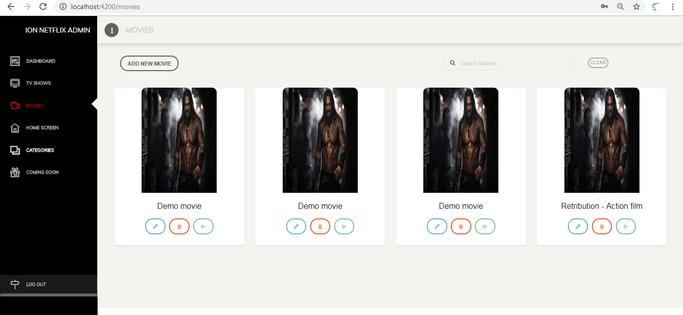Delete the third Demo movie
The height and width of the screenshot is (315, 683).
(461, 226)
